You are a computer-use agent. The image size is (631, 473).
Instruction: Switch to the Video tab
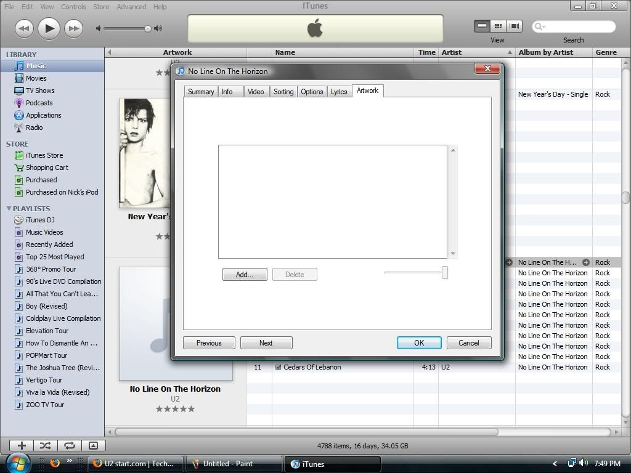(256, 92)
